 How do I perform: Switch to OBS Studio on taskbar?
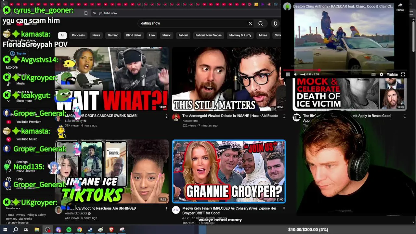48,230
